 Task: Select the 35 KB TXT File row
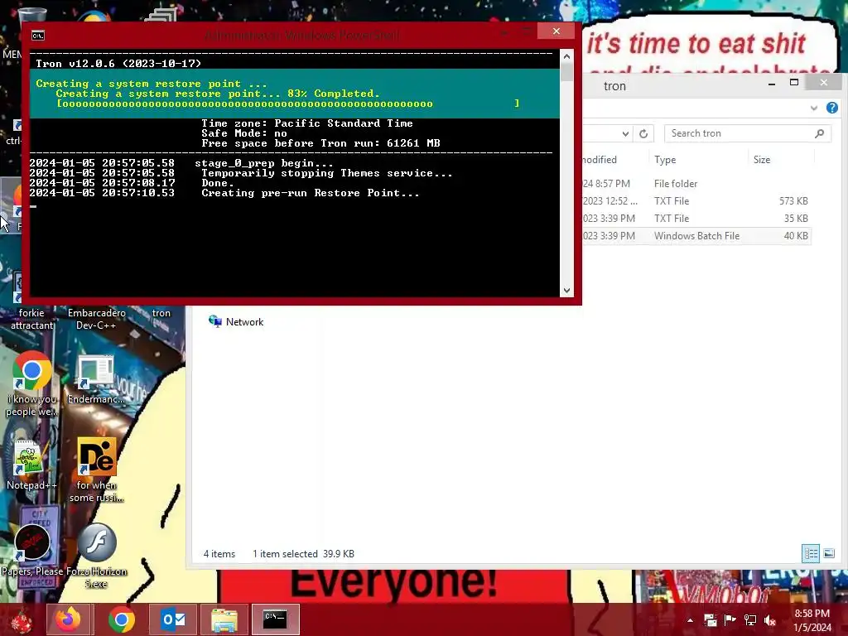(x=696, y=219)
